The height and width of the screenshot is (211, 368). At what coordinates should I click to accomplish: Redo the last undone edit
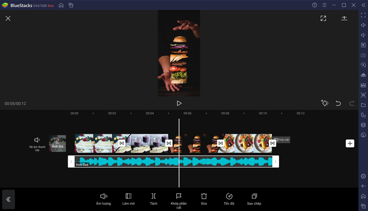click(x=351, y=103)
